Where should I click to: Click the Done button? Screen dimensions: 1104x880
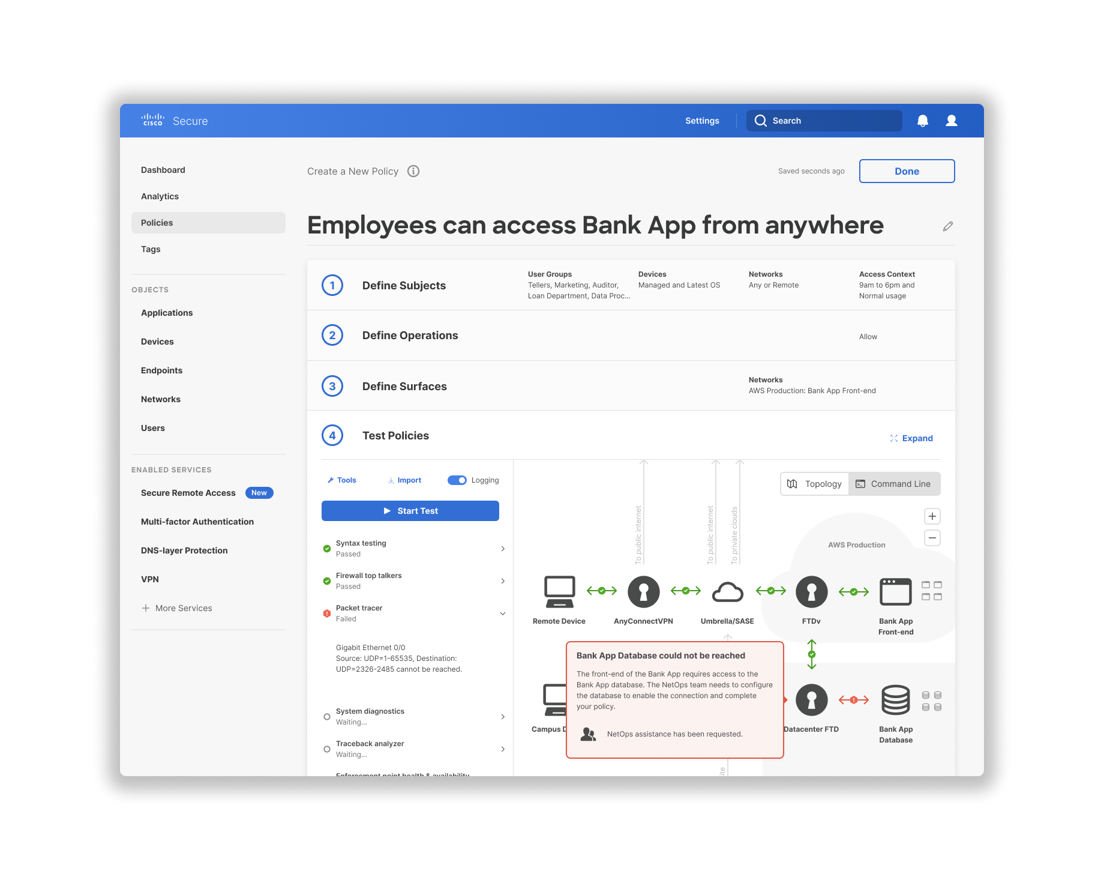(x=907, y=171)
